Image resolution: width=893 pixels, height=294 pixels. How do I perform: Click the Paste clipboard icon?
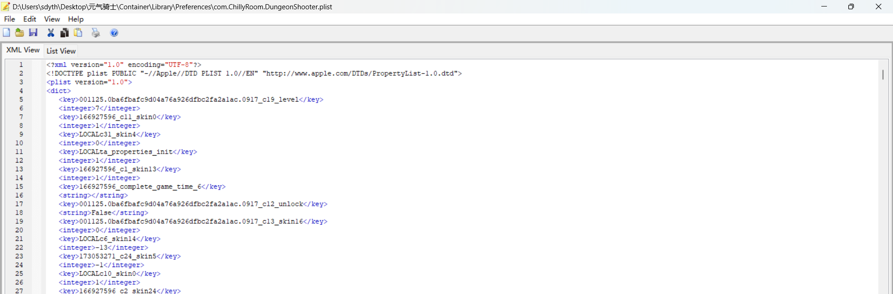click(x=78, y=33)
